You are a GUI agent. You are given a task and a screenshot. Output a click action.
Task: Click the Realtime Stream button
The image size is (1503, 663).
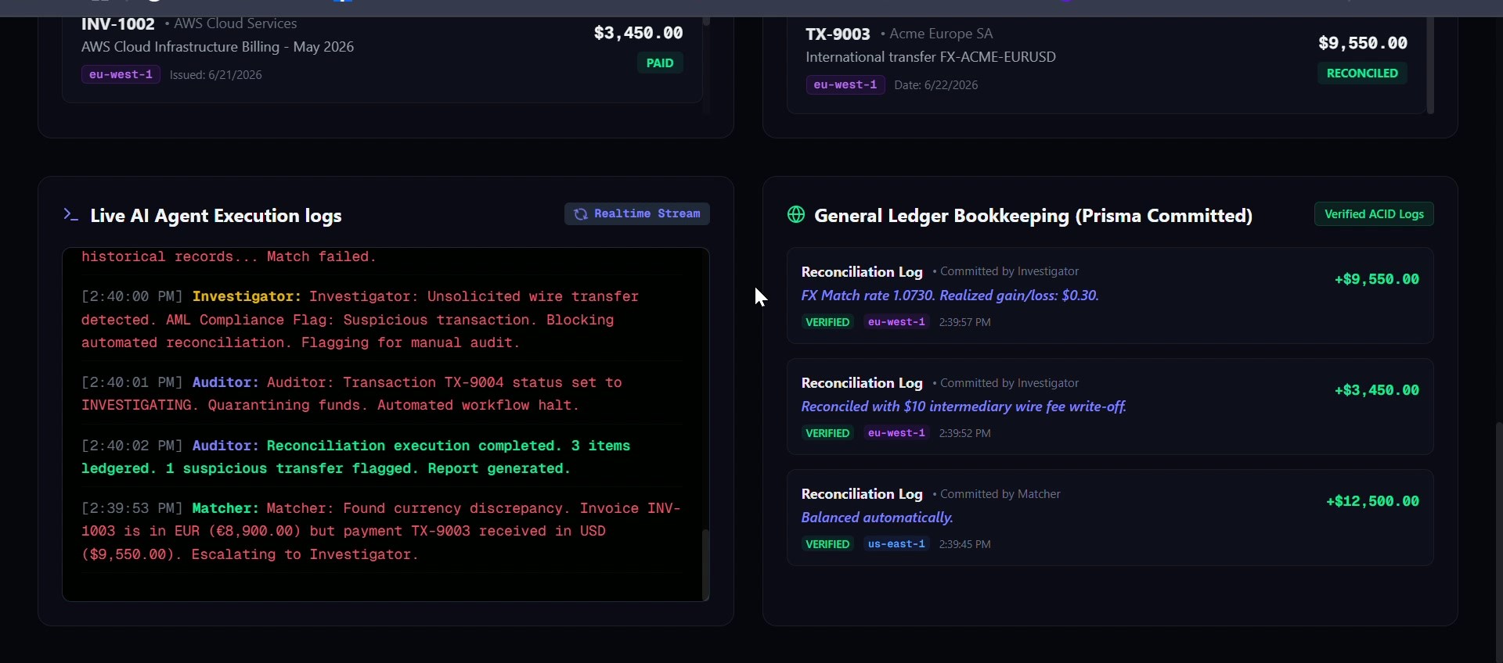637,214
